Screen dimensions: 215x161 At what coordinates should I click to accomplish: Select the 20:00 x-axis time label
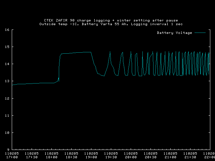(x=131, y=157)
